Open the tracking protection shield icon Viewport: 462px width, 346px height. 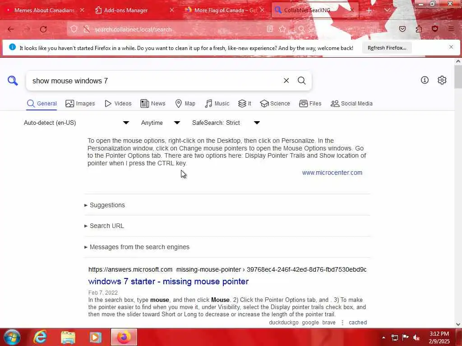click(x=74, y=29)
